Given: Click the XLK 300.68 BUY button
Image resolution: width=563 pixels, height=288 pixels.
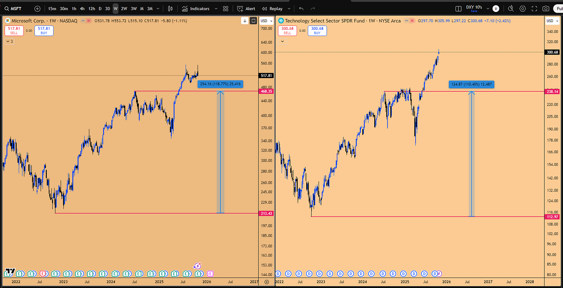Looking at the screenshot, I should pyautogui.click(x=317, y=31).
